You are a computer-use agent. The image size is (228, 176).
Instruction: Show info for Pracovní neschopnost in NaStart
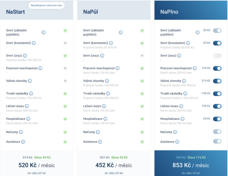[40, 68]
